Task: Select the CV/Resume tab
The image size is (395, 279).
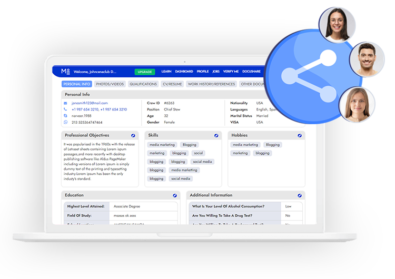Action: coord(172,84)
